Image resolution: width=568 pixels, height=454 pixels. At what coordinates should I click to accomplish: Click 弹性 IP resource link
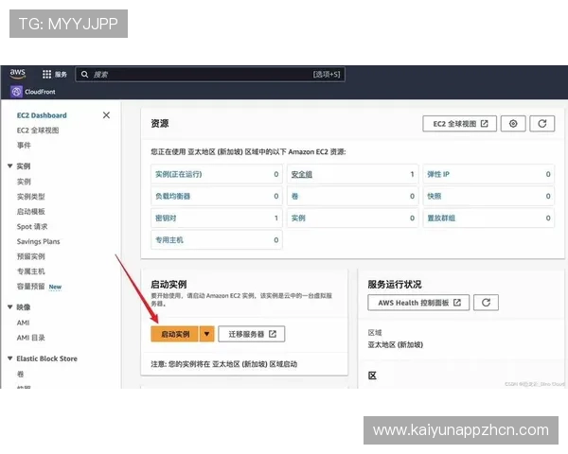438,174
